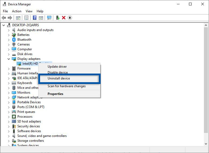The height and width of the screenshot is (153, 209).
Task: Click the scan for hardware changes monitor icon
Action: tap(49, 18)
